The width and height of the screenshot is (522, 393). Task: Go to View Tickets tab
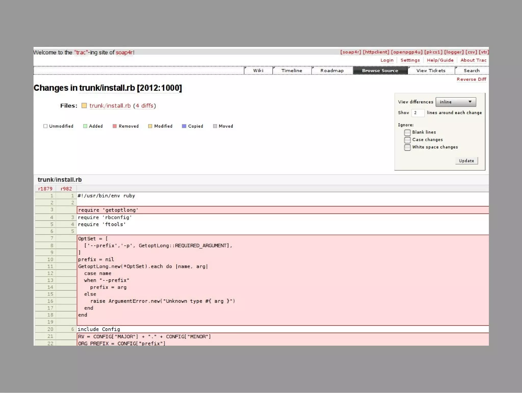431,71
